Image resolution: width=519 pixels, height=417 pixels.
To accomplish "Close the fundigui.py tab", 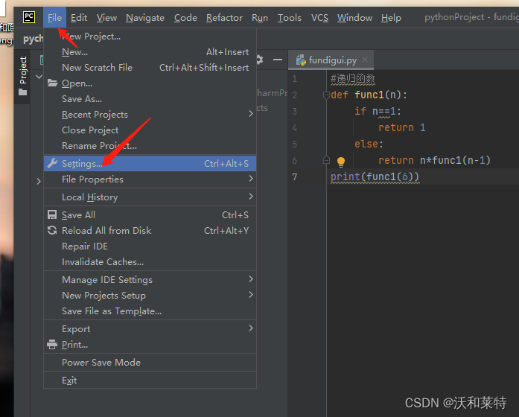I will pos(365,60).
